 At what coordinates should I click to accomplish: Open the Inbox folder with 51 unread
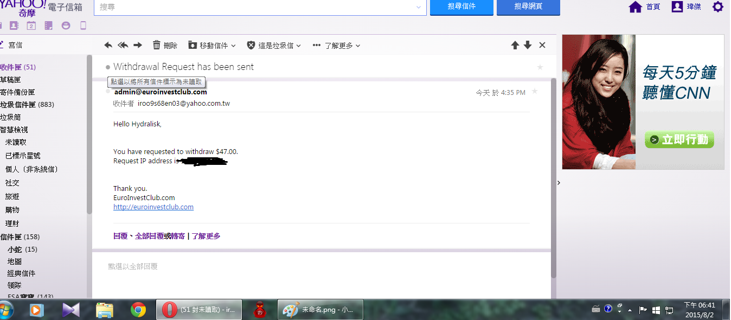click(18, 67)
